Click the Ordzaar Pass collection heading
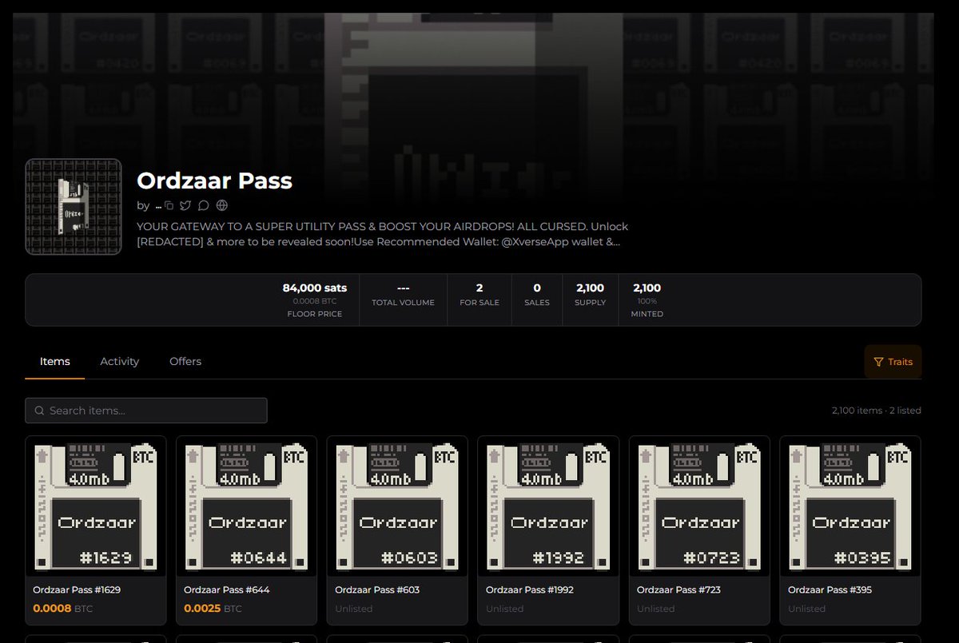Image resolution: width=959 pixels, height=643 pixels. (x=215, y=181)
